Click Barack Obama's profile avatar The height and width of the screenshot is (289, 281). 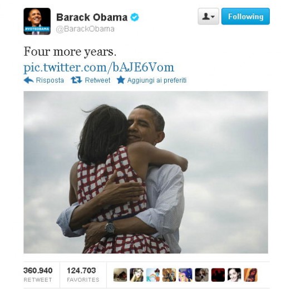37,21
